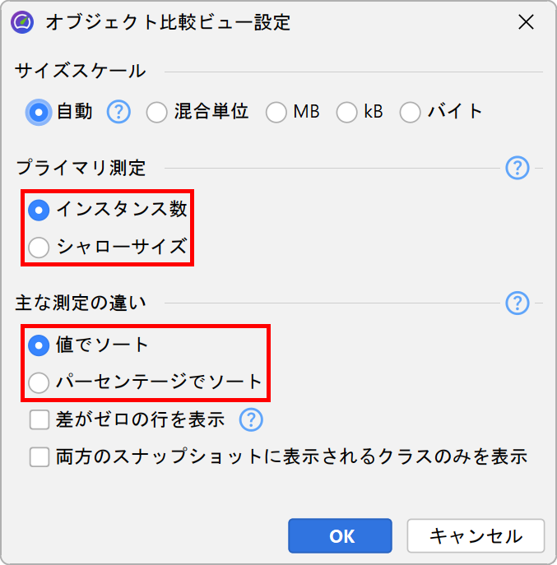
Task: Select 値でソート option
Action: pyautogui.click(x=39, y=345)
